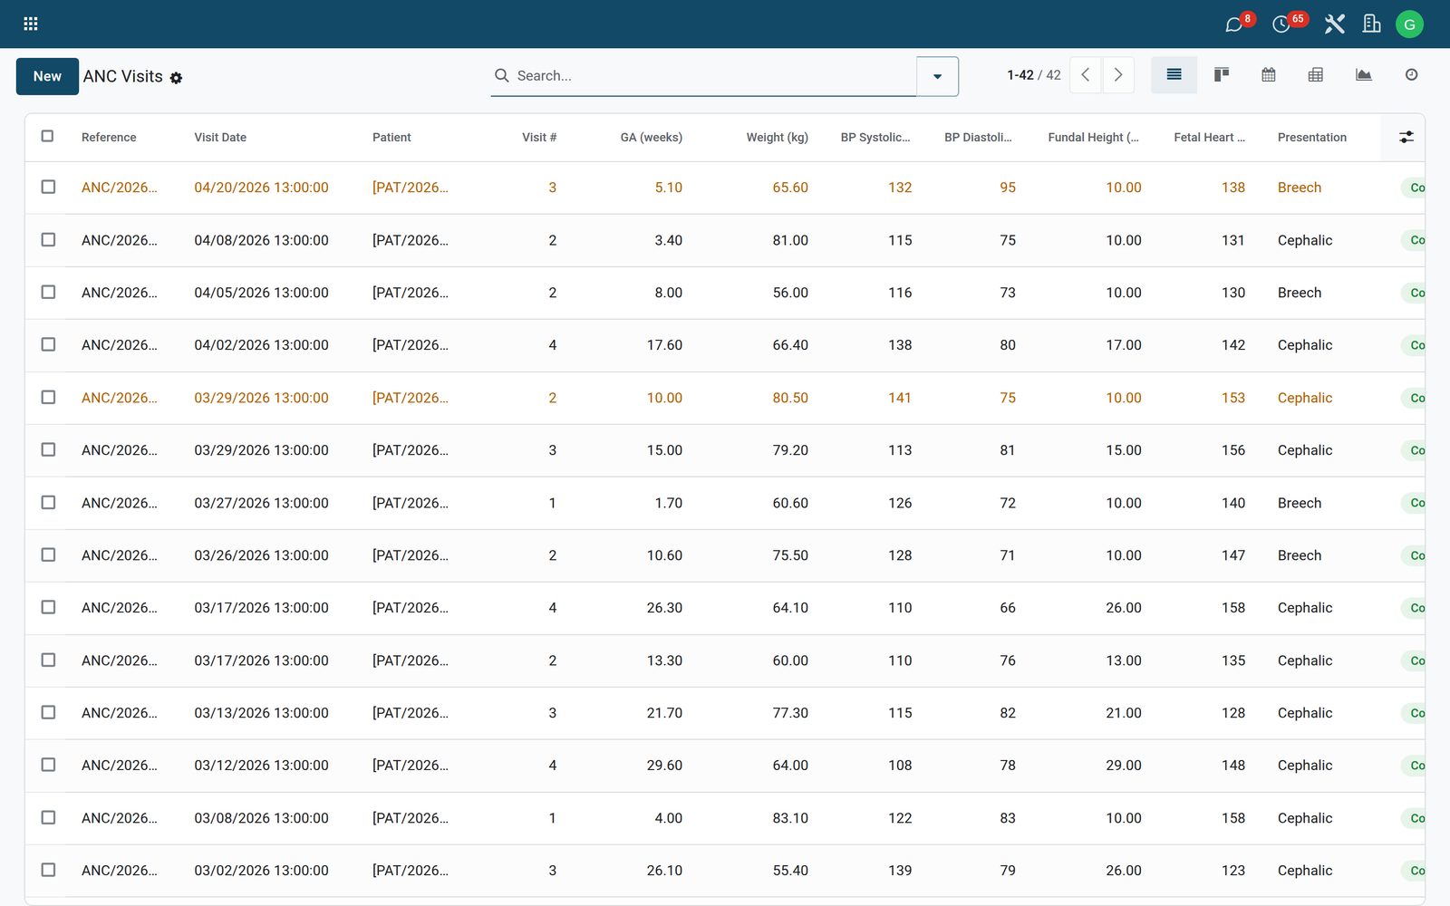The height and width of the screenshot is (906, 1450).
Task: Open the activities clock icon
Action: pyautogui.click(x=1281, y=24)
